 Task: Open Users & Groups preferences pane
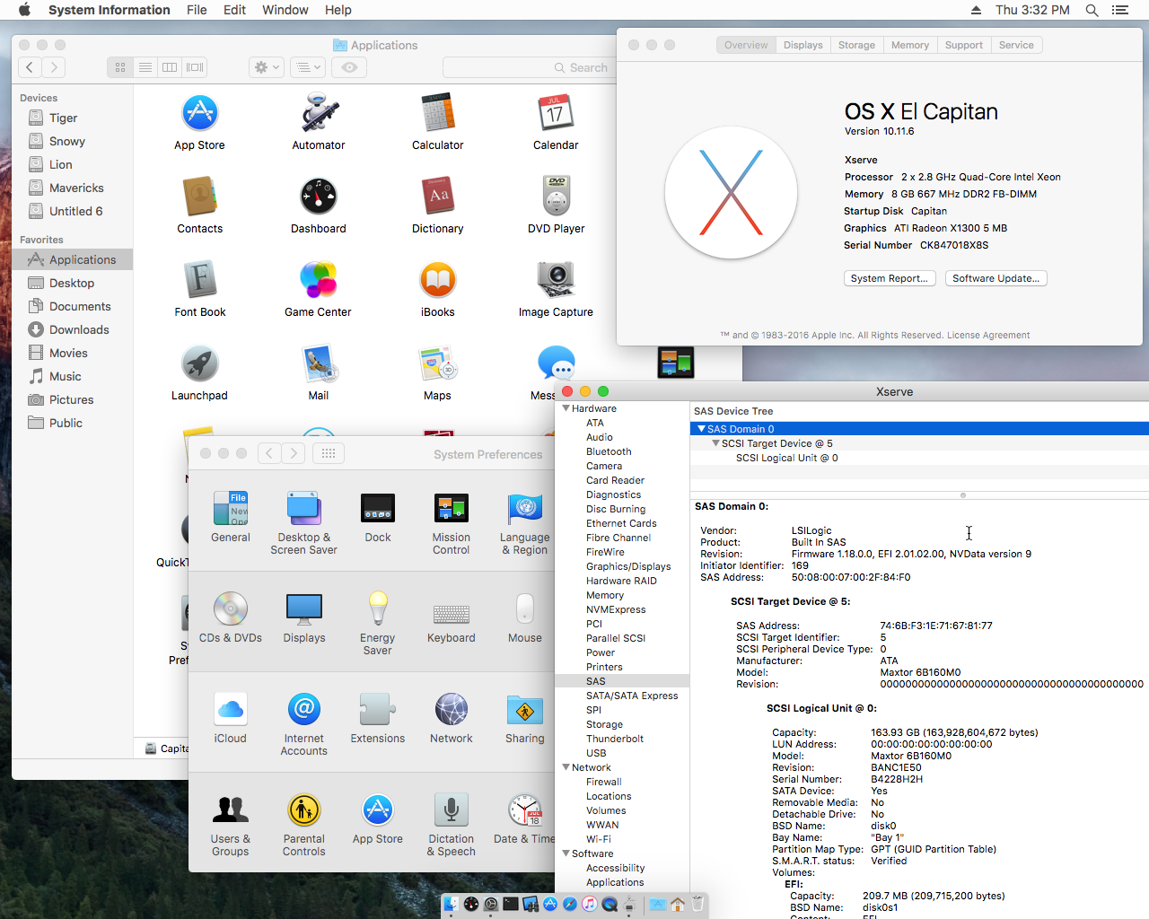(231, 810)
